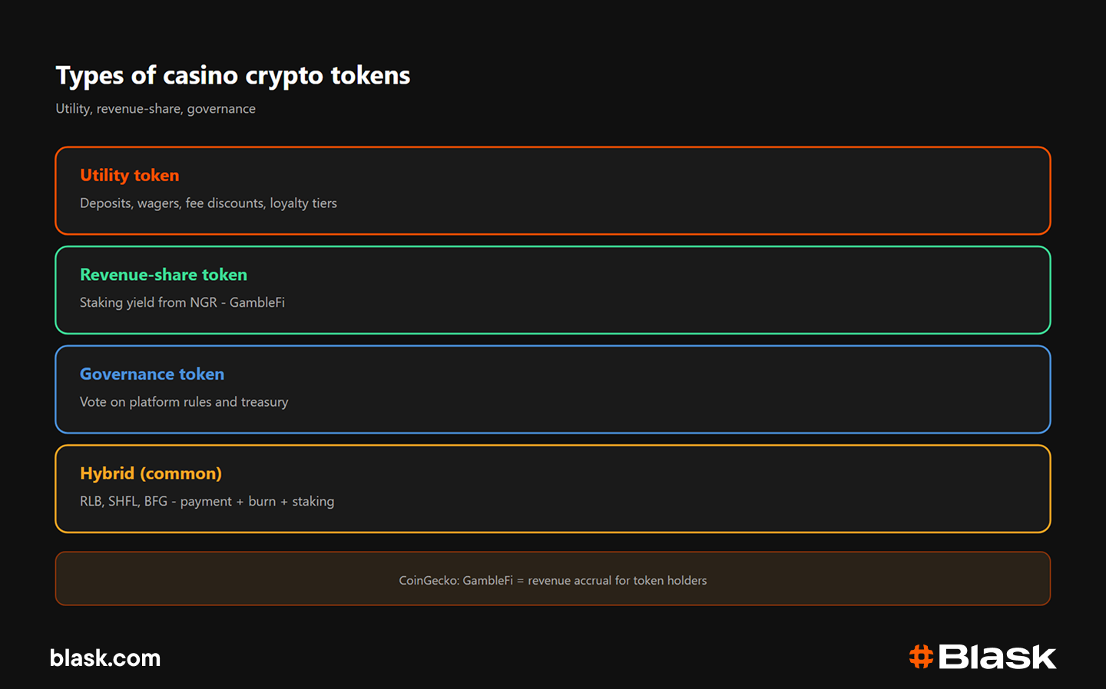Click the CoinGecko GambleFi footnote text

(553, 581)
